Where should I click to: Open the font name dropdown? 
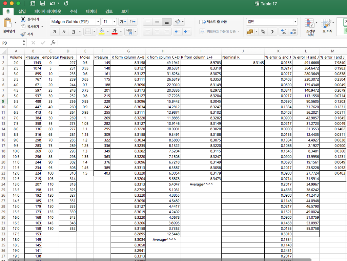[x=98, y=22]
